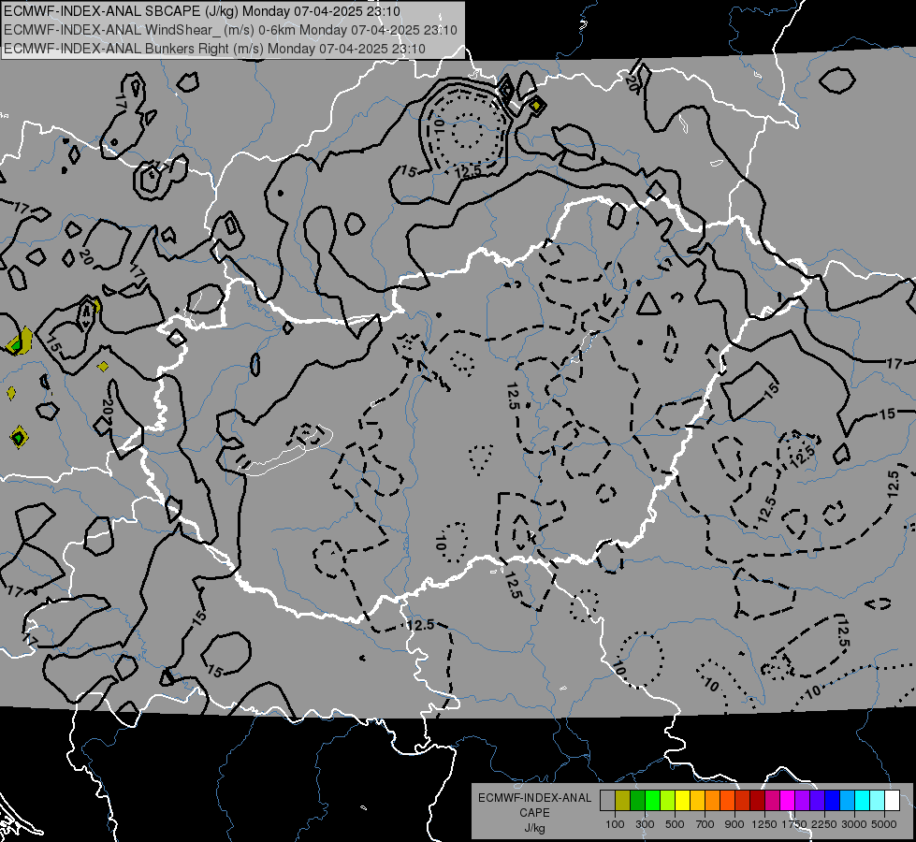Click the 500 legend value

click(x=675, y=824)
